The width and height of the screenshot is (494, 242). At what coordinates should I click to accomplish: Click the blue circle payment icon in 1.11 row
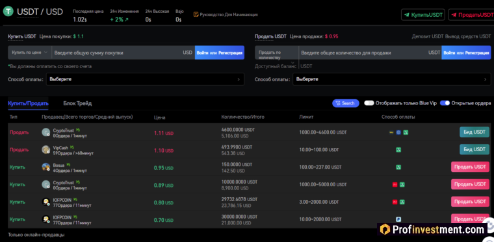click(398, 132)
